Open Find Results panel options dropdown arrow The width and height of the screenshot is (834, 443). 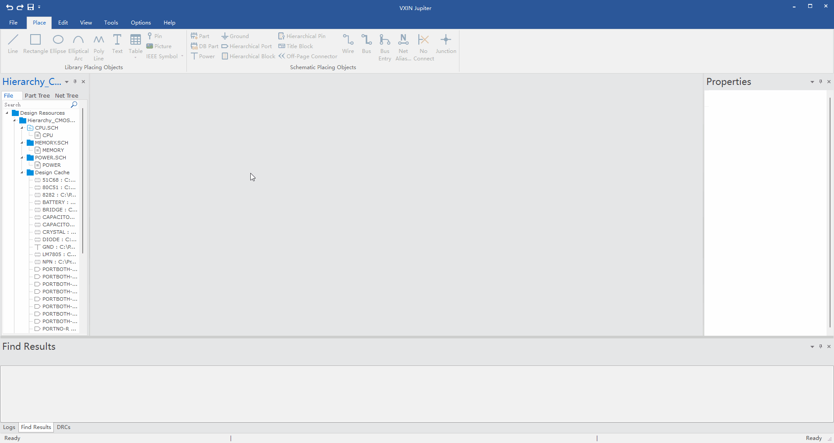812,347
